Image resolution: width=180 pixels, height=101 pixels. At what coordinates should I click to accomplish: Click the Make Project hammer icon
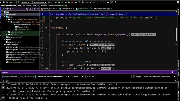click(x=19, y=2)
